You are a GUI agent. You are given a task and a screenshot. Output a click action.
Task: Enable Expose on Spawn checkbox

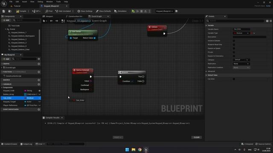[x=234, y=48]
